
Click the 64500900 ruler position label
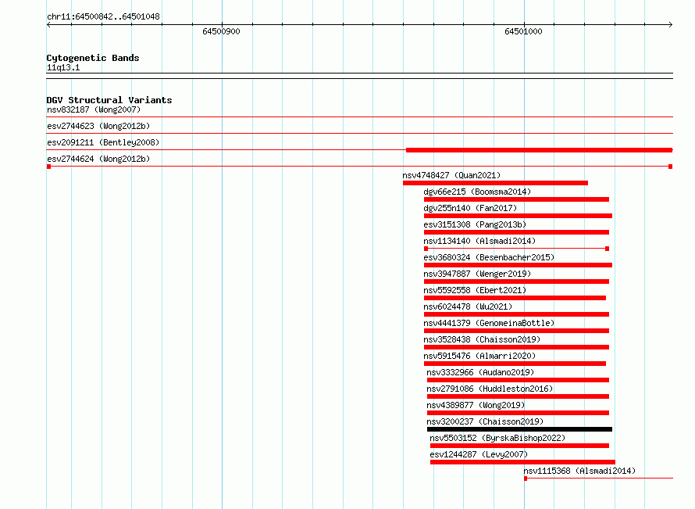point(221,31)
